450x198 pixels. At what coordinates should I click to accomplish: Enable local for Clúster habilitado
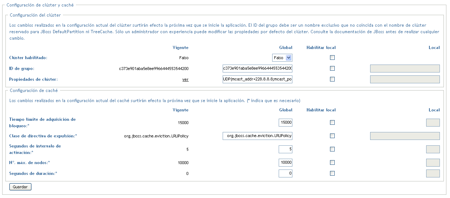point(333,57)
